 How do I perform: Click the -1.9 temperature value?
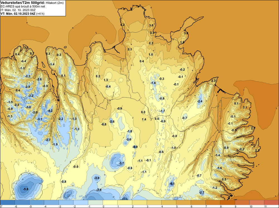tap(55, 144)
